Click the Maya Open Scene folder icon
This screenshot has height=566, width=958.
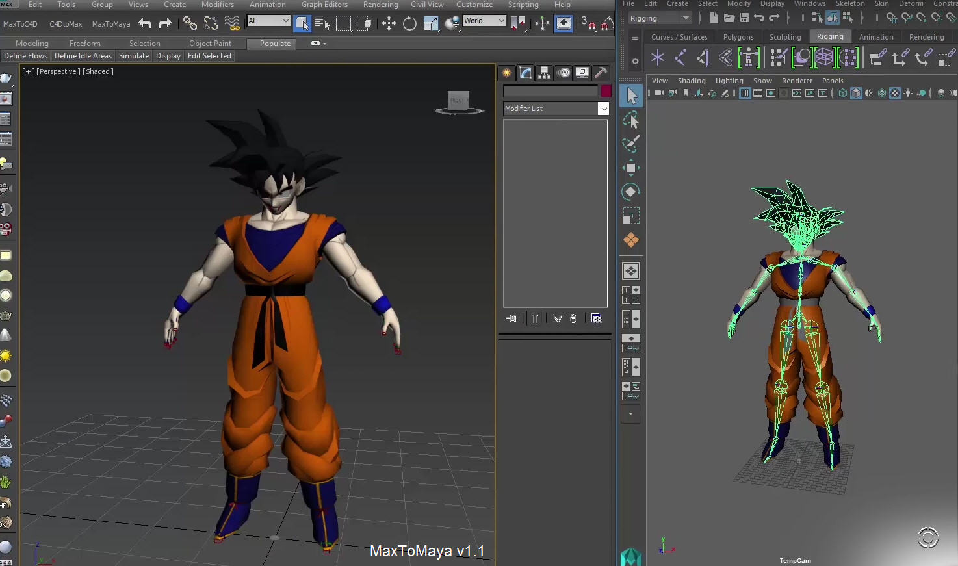click(x=729, y=18)
